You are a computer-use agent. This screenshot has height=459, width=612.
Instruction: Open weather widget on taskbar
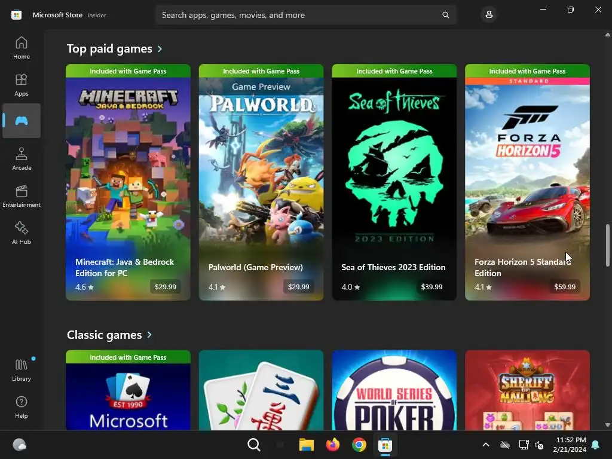pos(20,445)
